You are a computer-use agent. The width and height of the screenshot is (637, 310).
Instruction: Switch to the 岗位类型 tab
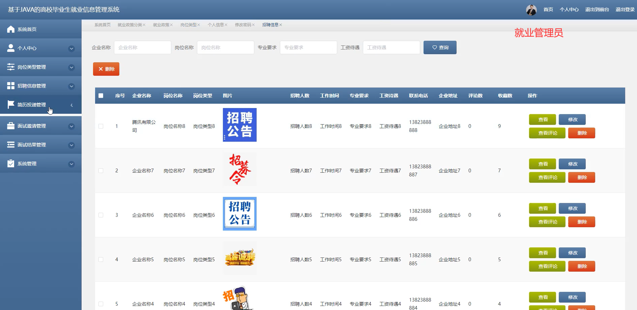click(189, 25)
